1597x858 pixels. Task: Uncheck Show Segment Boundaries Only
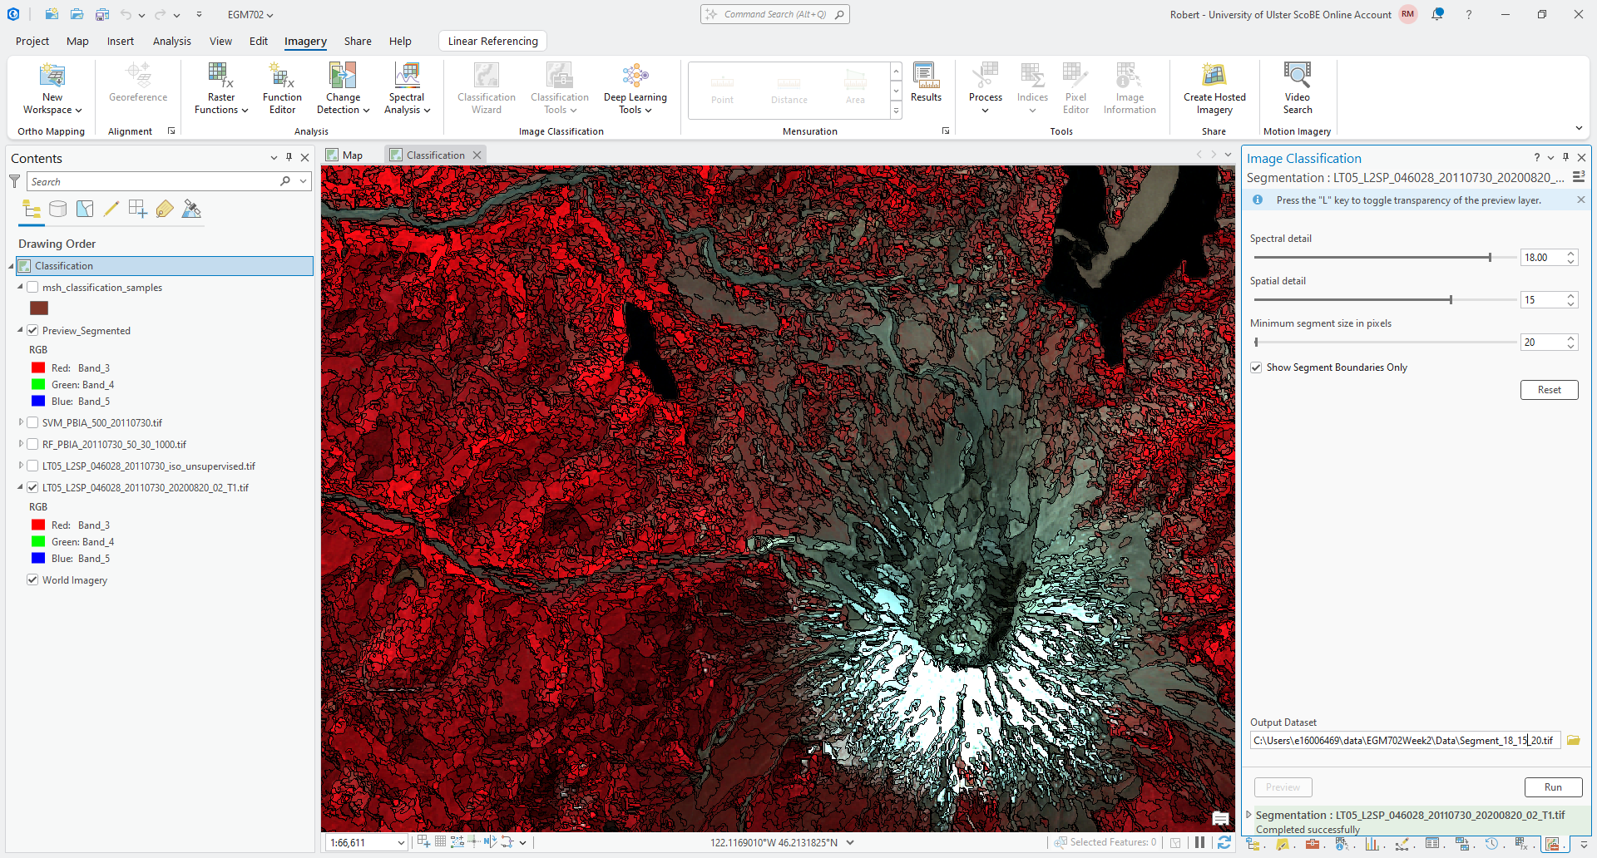click(1256, 367)
